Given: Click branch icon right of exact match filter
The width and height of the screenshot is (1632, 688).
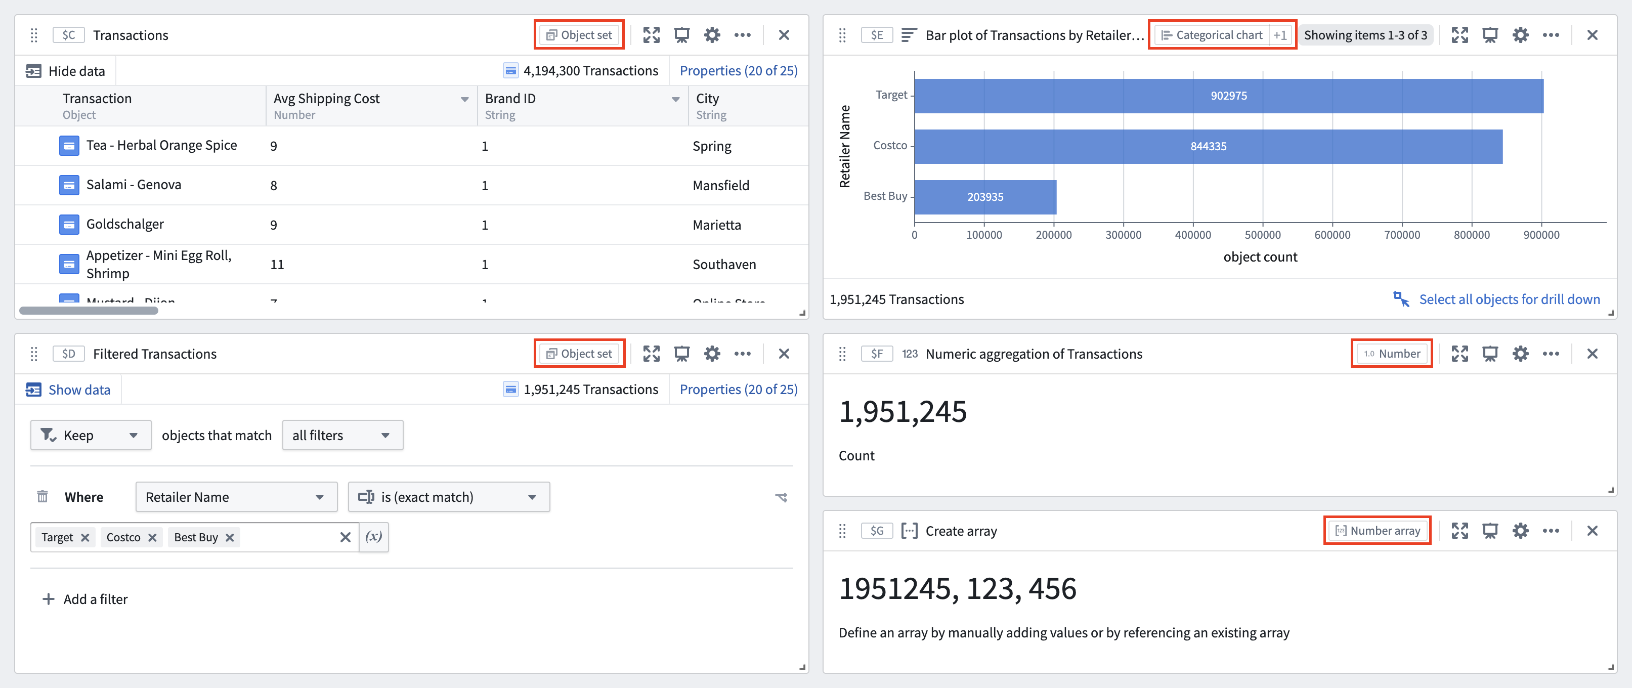Looking at the screenshot, I should 781,497.
